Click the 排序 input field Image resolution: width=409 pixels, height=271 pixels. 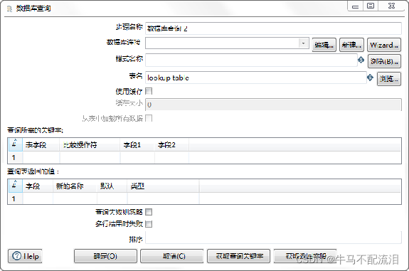273,238
